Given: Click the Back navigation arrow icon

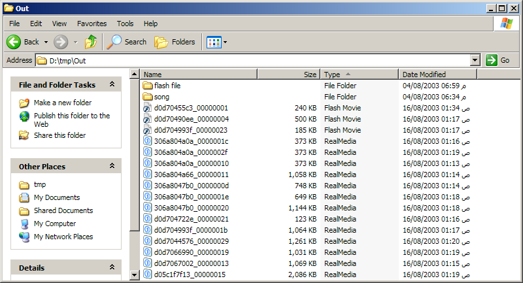Looking at the screenshot, I should tap(14, 42).
